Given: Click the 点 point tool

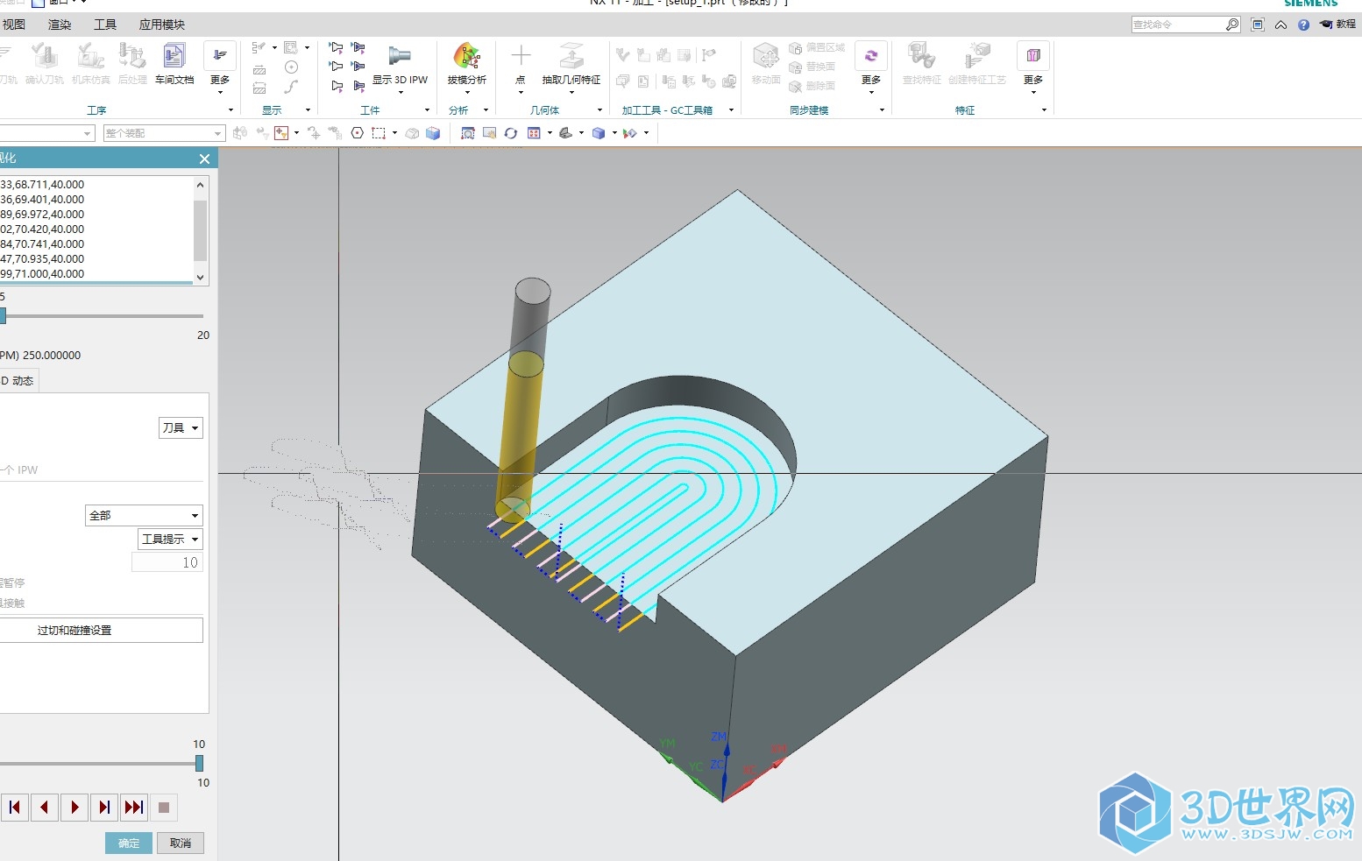Looking at the screenshot, I should tap(521, 64).
